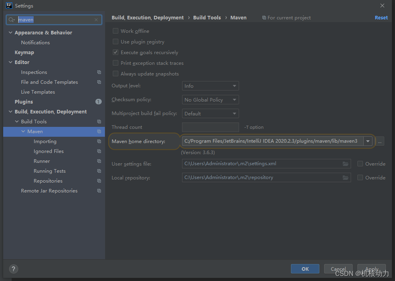Open help with the question mark button
Screen dimensions: 395x281
coord(13,269)
